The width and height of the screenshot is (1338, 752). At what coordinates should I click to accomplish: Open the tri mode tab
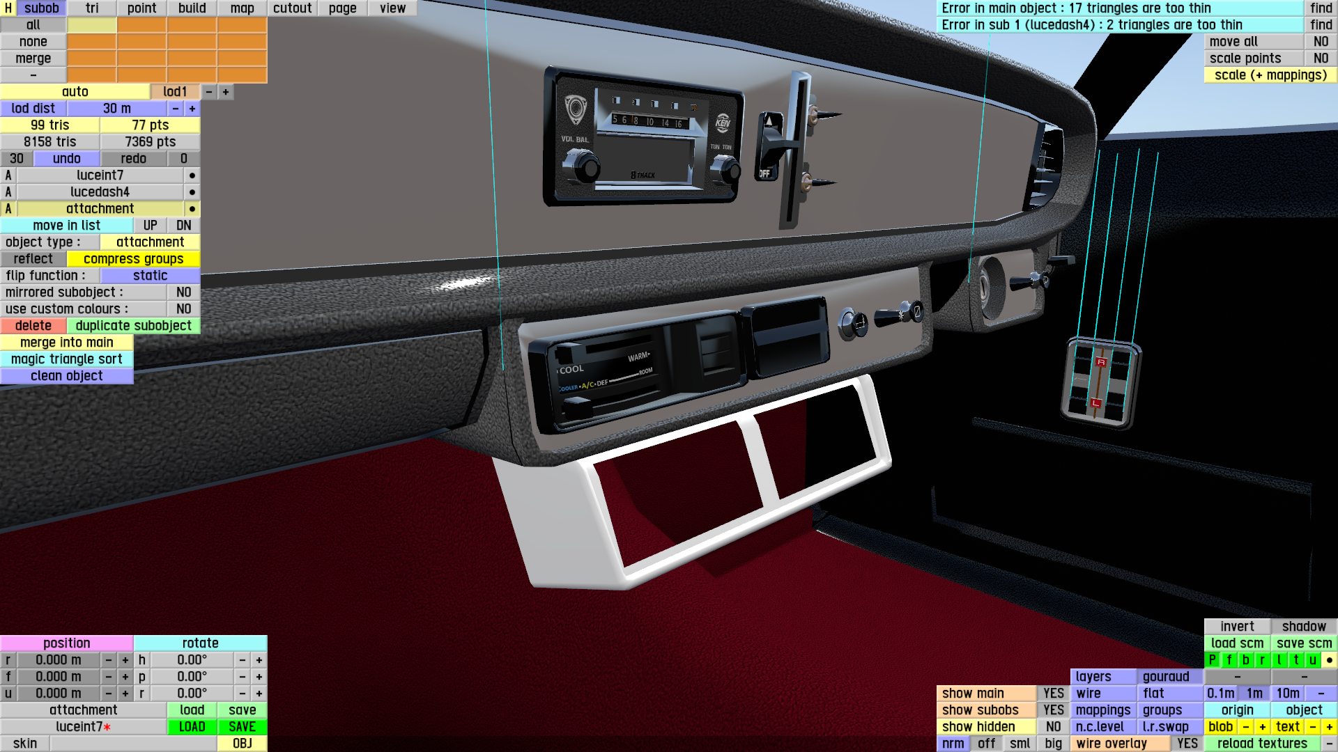(92, 8)
